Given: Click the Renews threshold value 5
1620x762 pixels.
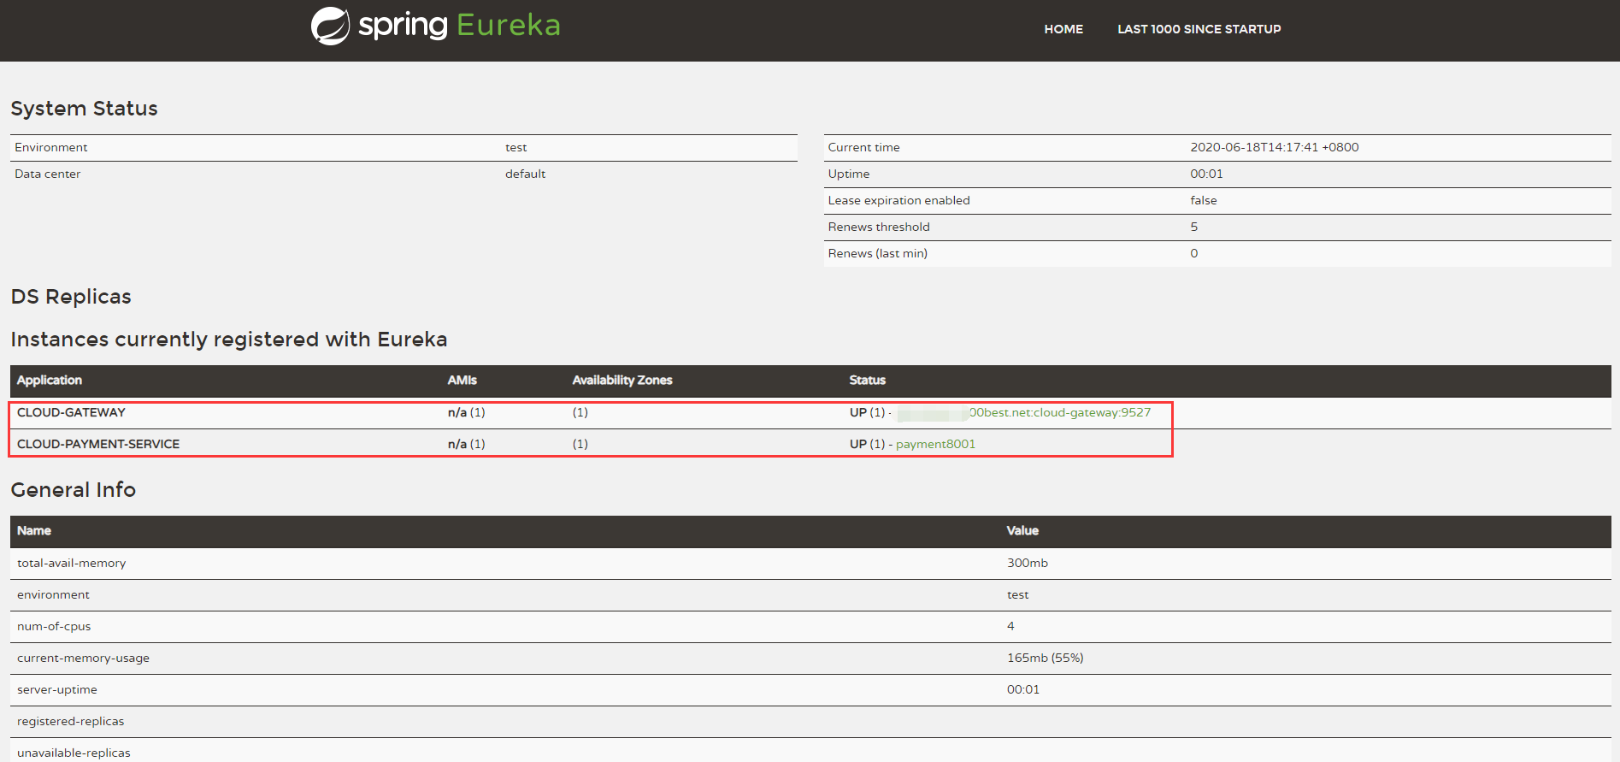Looking at the screenshot, I should click(1194, 227).
